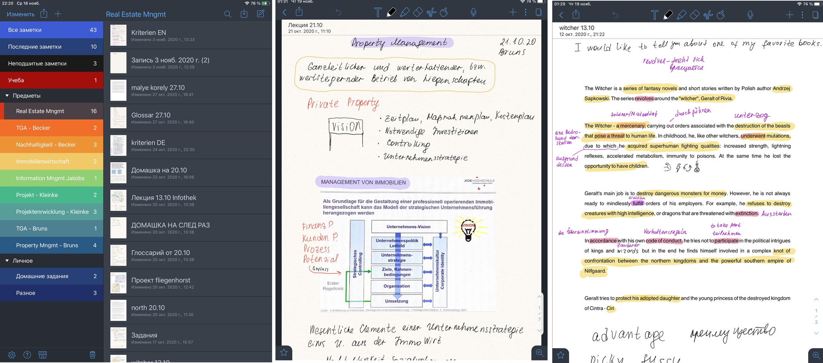Go back from the Лекция 21.10 note

[x=285, y=12]
